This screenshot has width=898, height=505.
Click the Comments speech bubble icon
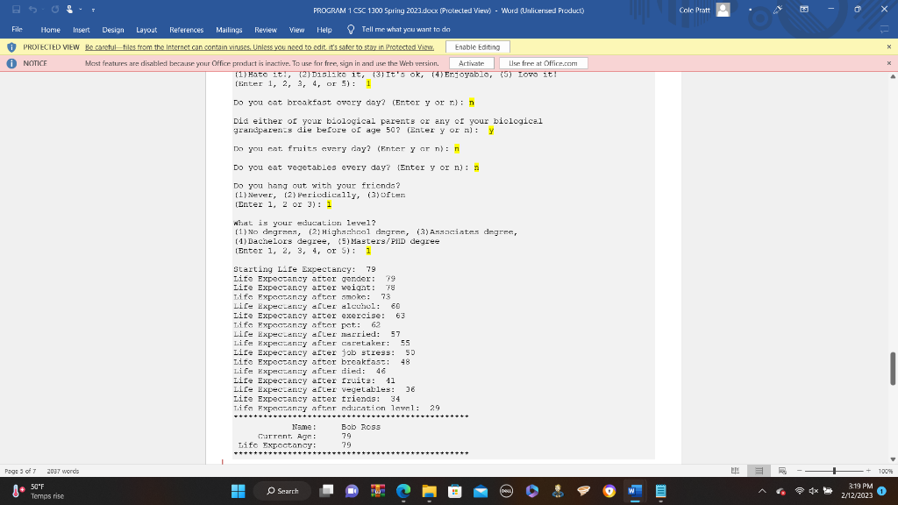884,29
